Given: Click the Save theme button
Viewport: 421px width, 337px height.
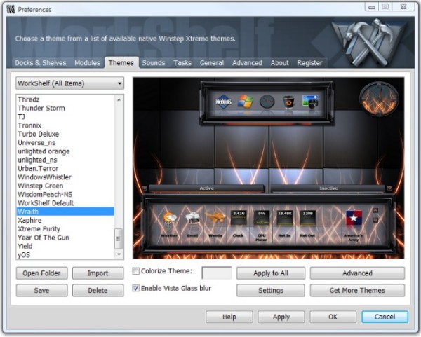Looking at the screenshot, I should tap(41, 290).
